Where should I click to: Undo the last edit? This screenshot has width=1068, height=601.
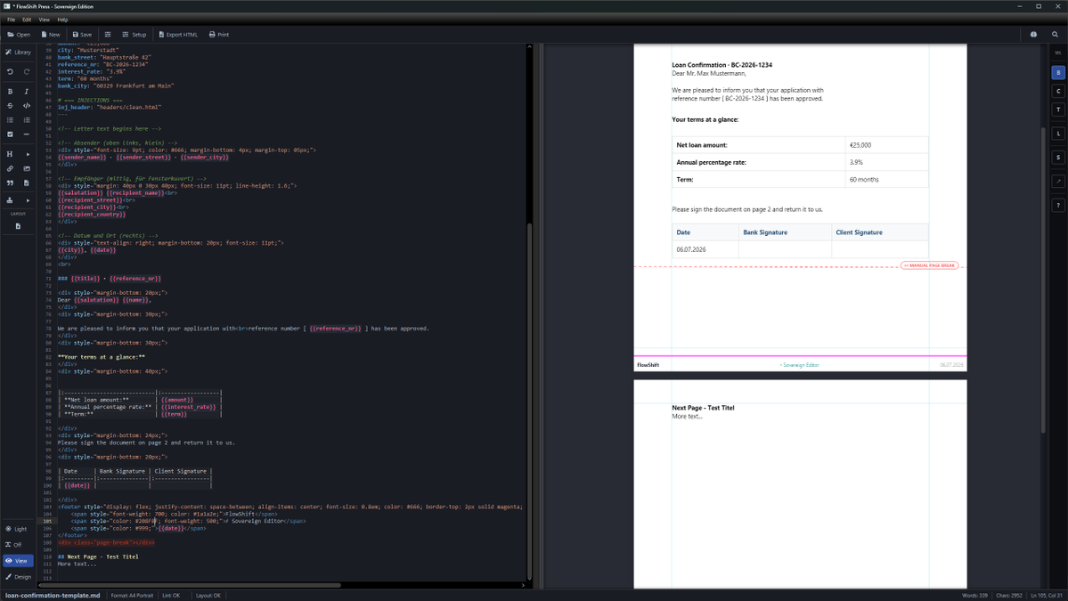10,71
